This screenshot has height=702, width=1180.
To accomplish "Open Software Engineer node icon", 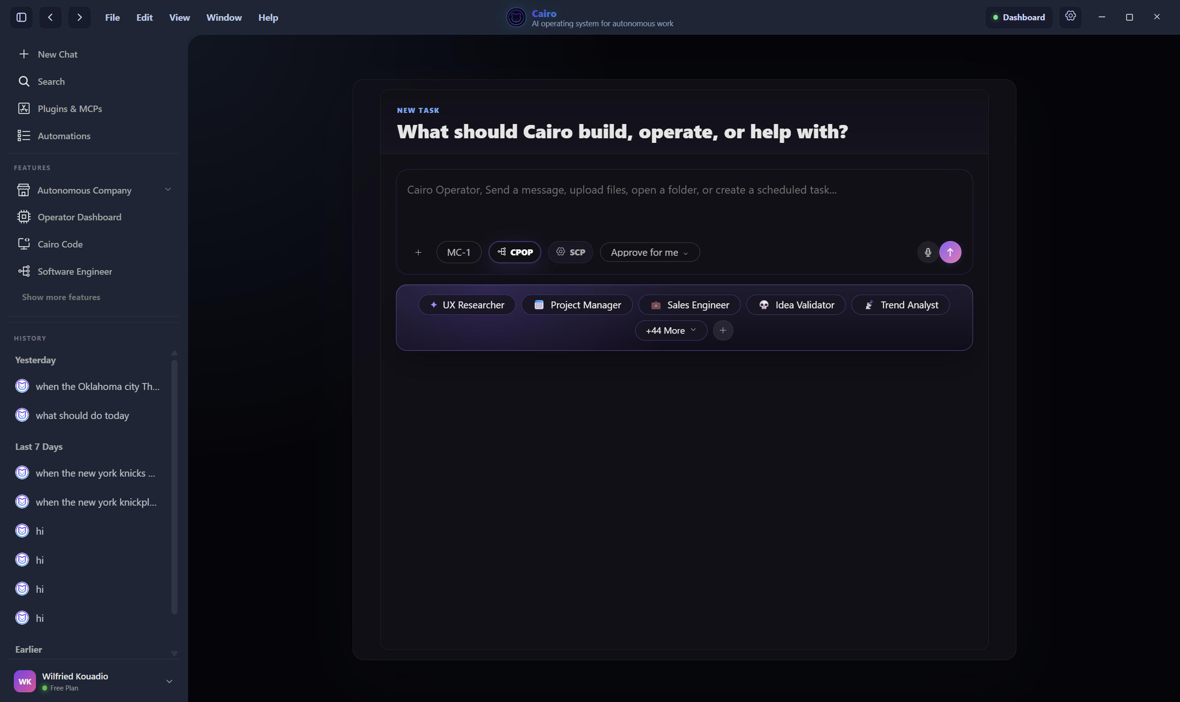I will 24,271.
